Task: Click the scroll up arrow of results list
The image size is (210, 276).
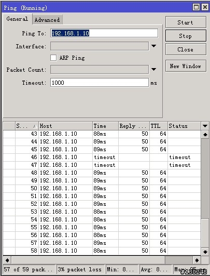Action: click(x=205, y=135)
